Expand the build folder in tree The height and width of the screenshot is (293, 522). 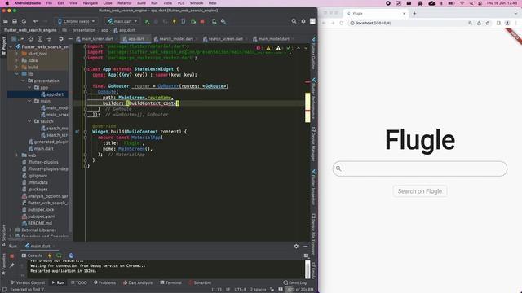click(x=17, y=67)
